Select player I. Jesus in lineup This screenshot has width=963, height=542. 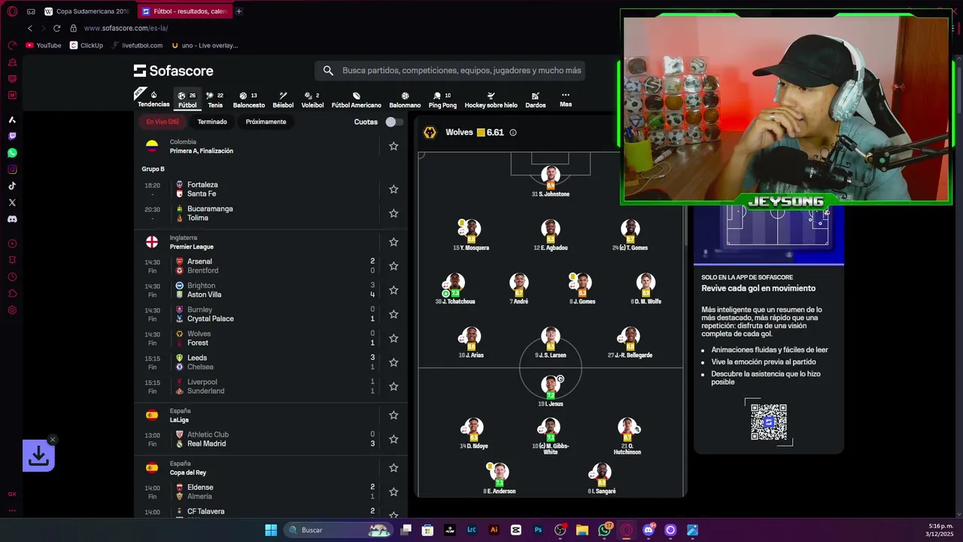tap(551, 390)
